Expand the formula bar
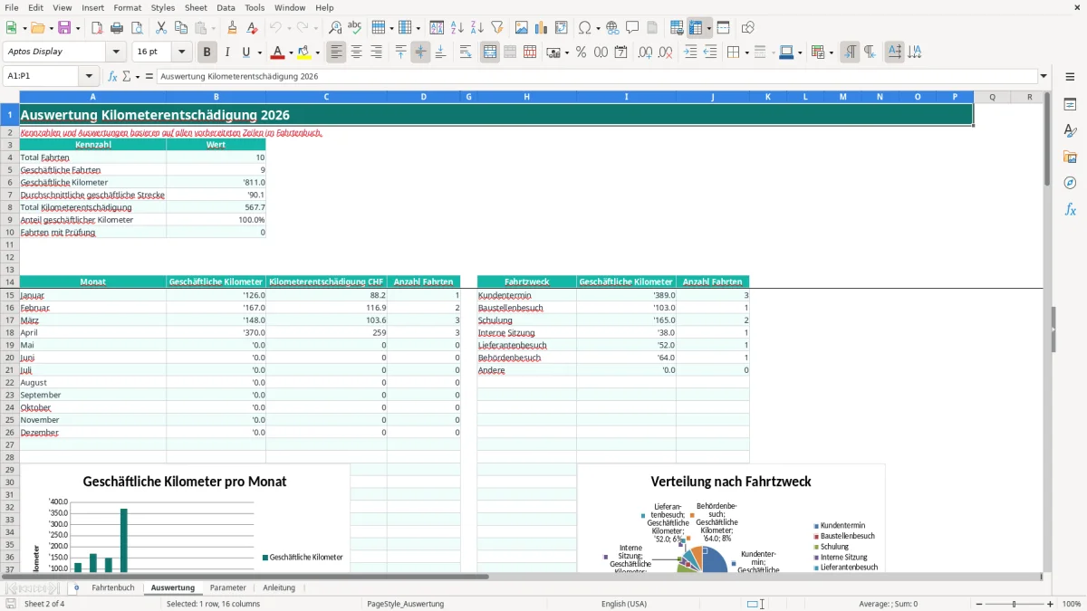 point(1044,77)
